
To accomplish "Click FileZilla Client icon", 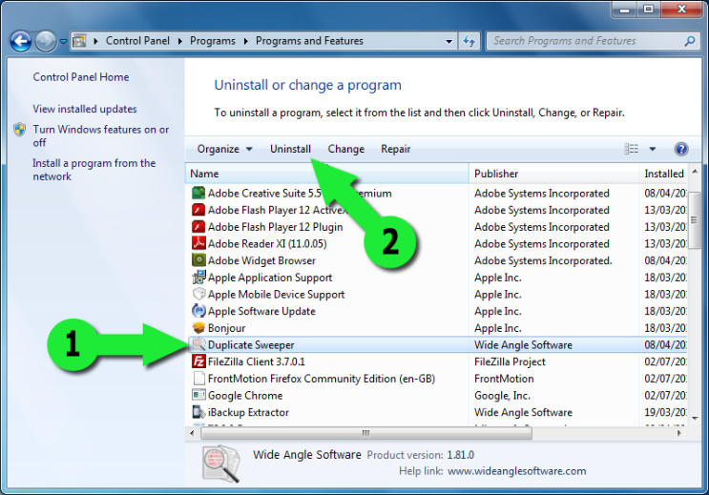I will click(198, 361).
